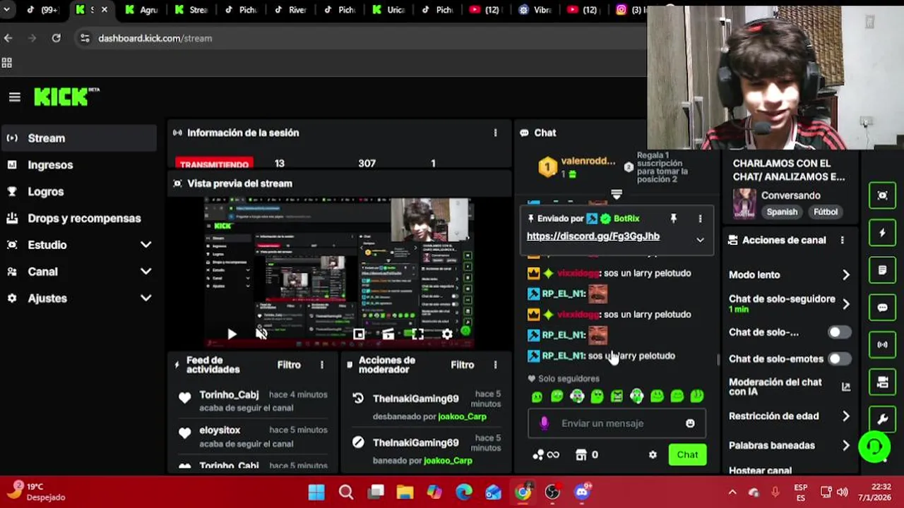904x508 pixels.
Task: Open the green headset support bubble
Action: pos(874,447)
